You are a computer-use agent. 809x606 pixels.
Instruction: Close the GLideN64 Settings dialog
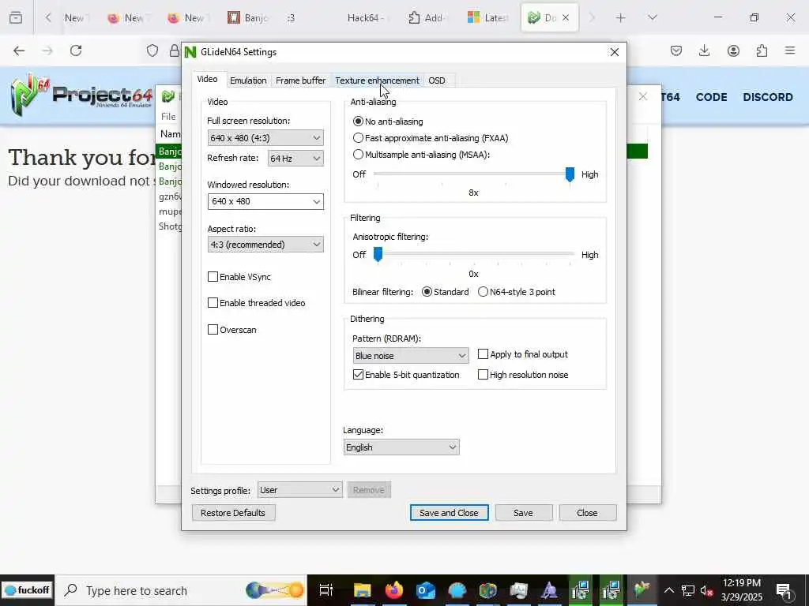click(x=614, y=52)
